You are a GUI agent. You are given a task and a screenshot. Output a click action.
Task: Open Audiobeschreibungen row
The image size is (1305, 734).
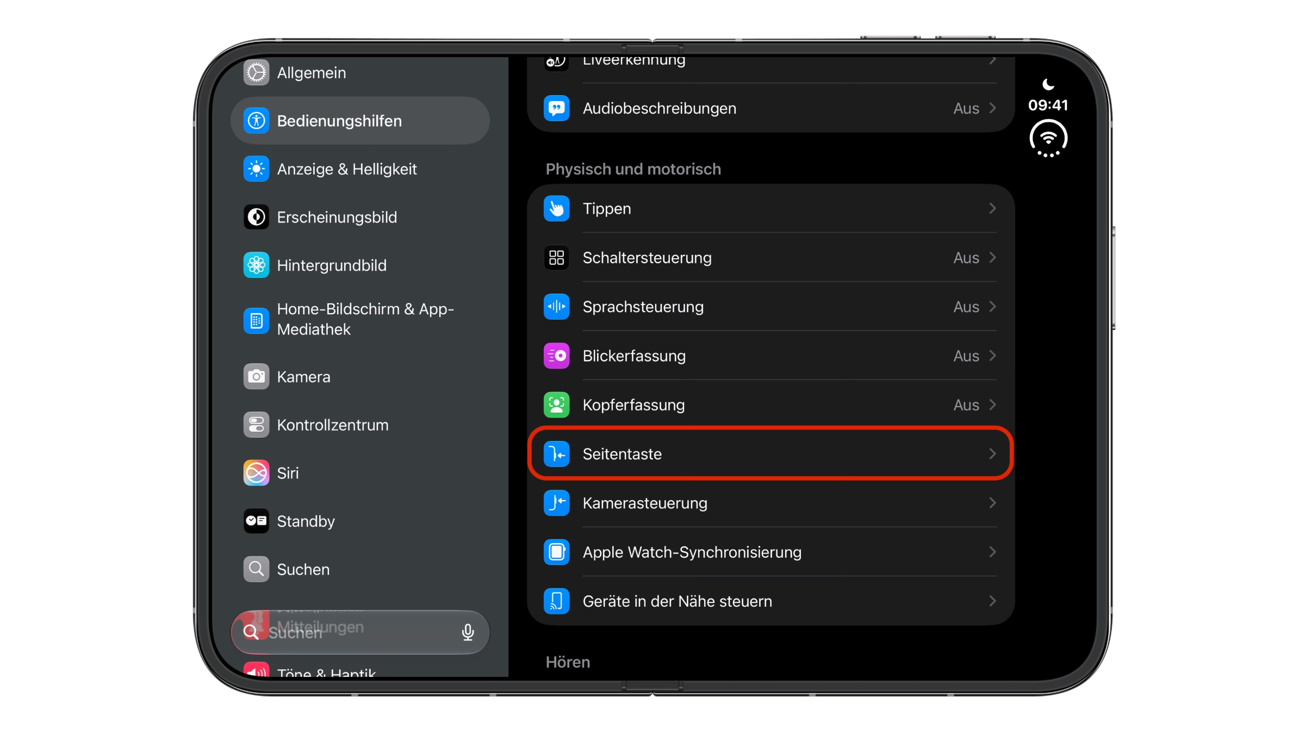point(770,108)
